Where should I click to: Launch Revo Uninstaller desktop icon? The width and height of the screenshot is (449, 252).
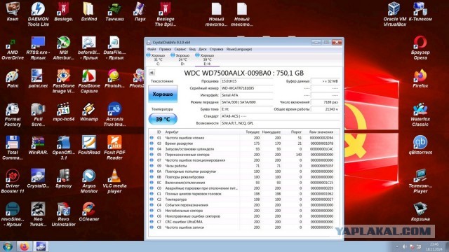(64, 214)
